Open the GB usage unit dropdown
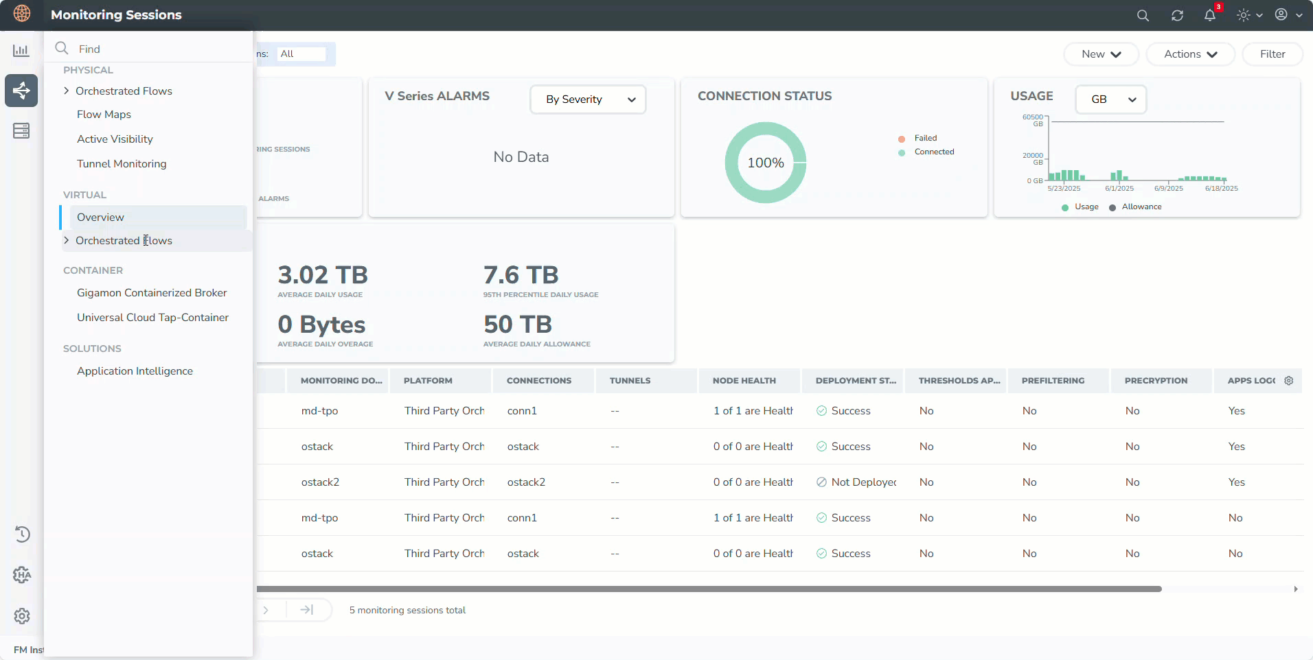Image resolution: width=1313 pixels, height=660 pixels. [1110, 99]
